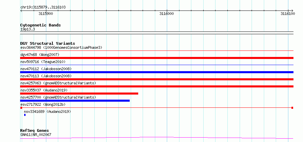Open the DGV Structural Variants track heading
The image size is (303, 142).
[x=48, y=43]
